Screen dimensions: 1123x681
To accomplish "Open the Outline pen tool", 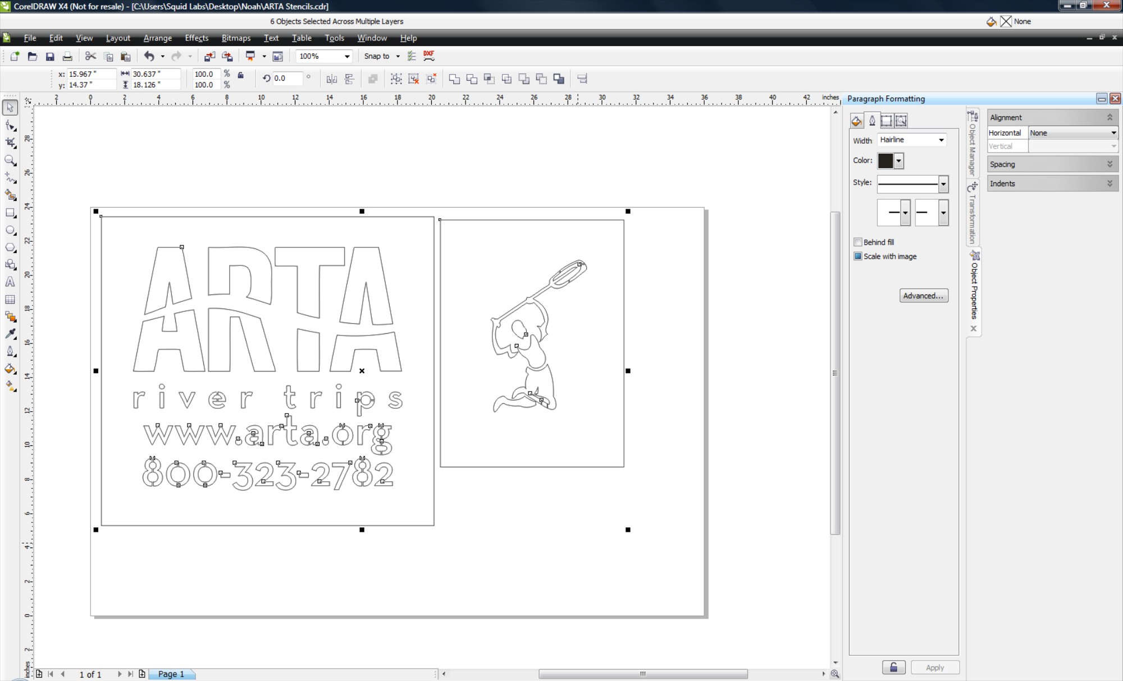I will pos(10,352).
